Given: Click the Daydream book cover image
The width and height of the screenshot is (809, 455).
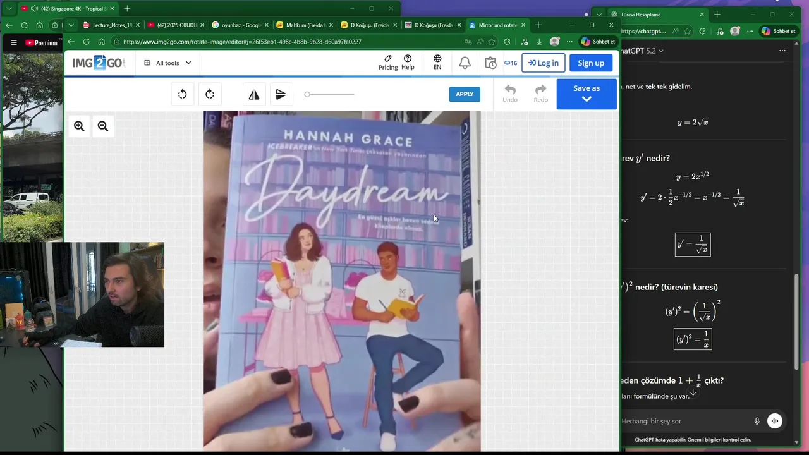Looking at the screenshot, I should click(x=342, y=282).
